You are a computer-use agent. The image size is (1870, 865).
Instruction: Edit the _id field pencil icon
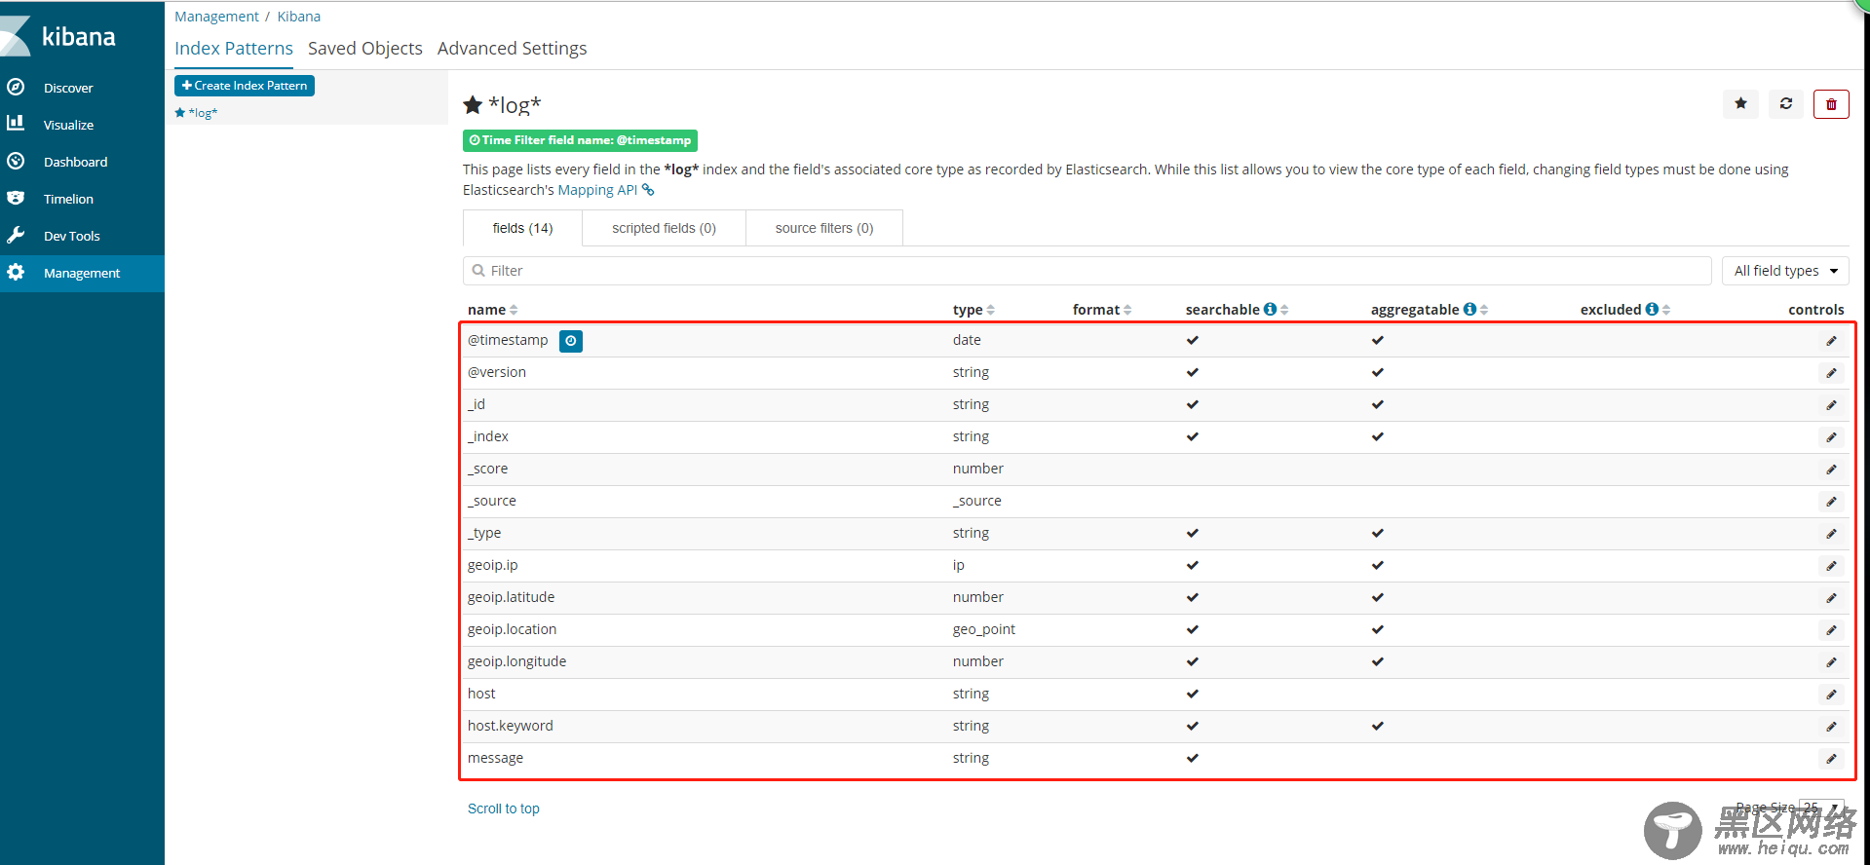click(1831, 405)
